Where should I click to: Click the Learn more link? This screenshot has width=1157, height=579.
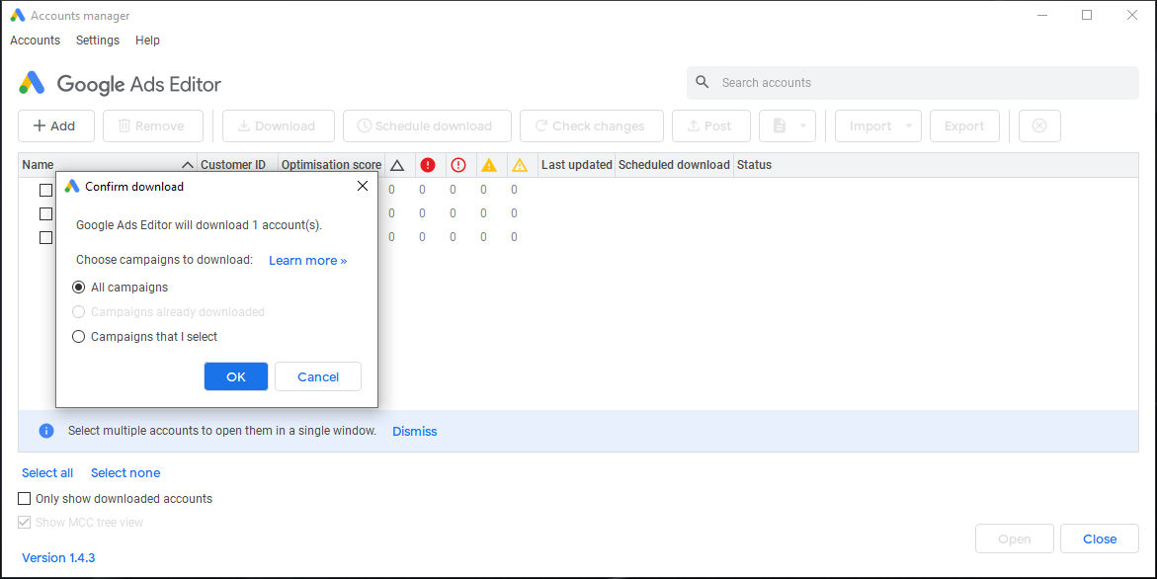307,260
